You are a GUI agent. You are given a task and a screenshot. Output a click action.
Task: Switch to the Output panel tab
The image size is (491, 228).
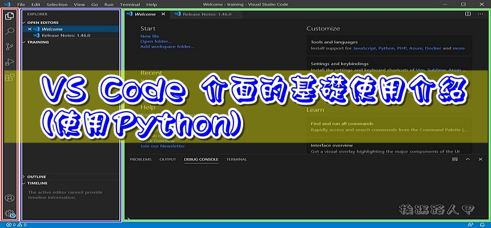(x=168, y=160)
